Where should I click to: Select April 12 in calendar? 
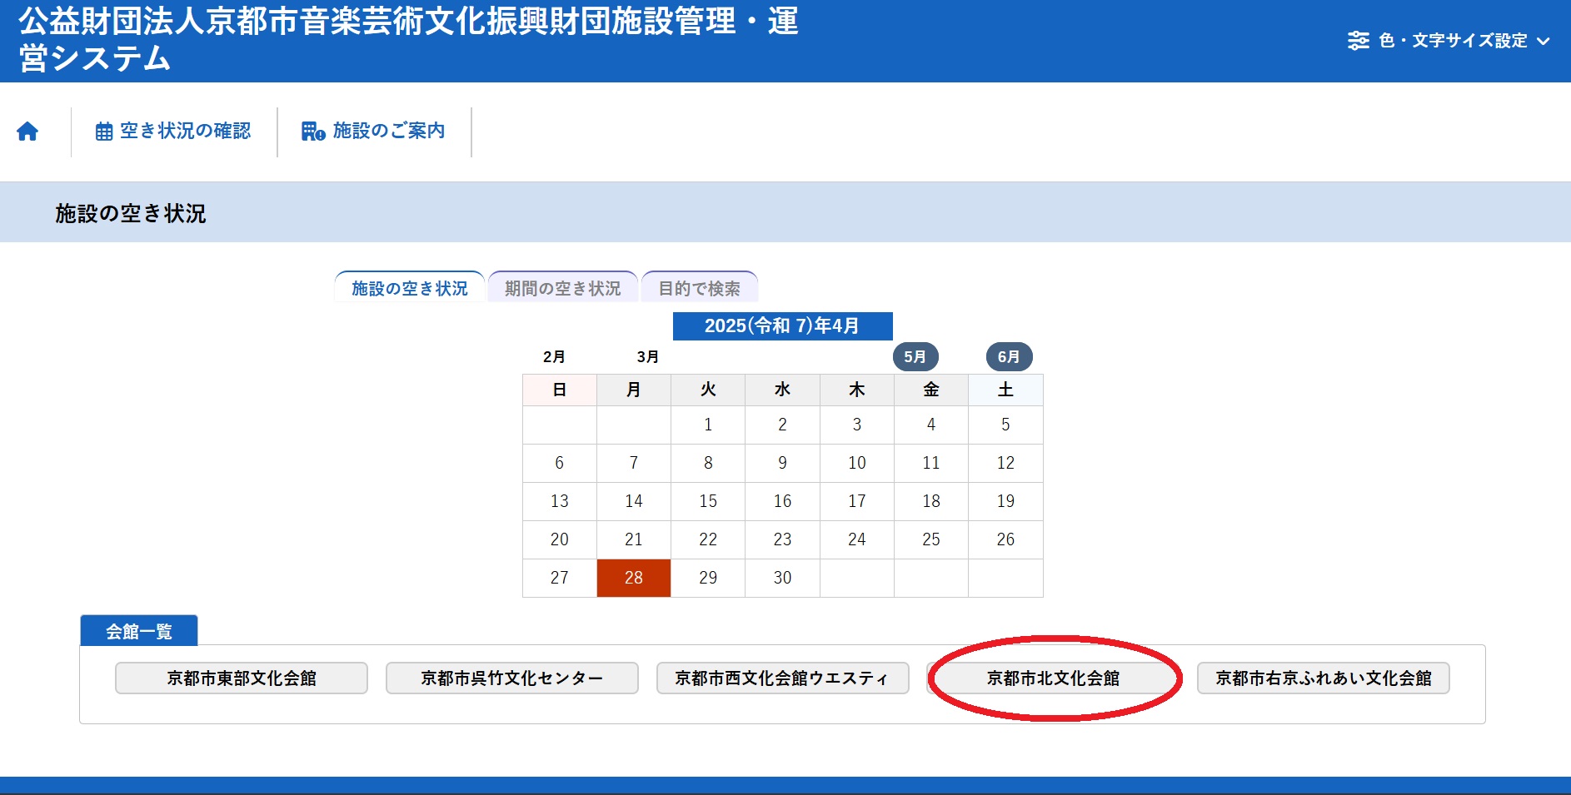point(1005,463)
